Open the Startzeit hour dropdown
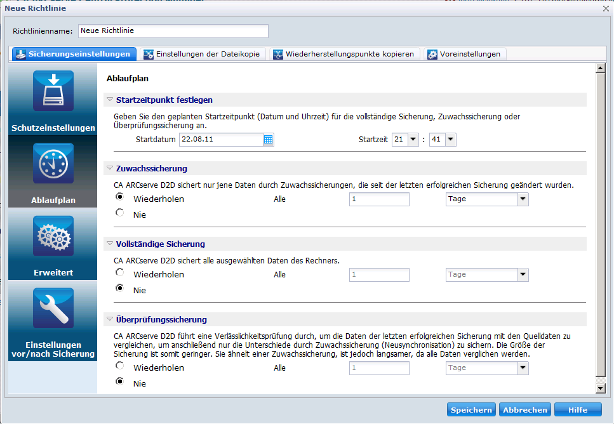Viewport: 614px width, 424px height. click(x=413, y=140)
